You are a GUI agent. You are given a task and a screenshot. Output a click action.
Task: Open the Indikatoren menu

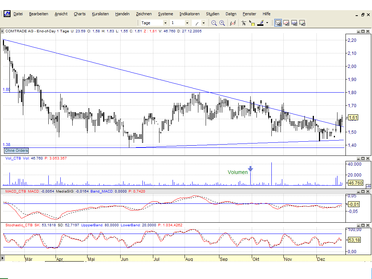[x=190, y=14]
